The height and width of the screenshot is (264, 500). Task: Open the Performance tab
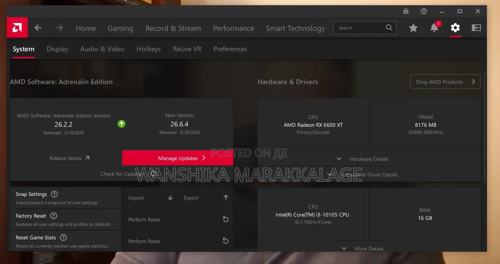(x=233, y=28)
